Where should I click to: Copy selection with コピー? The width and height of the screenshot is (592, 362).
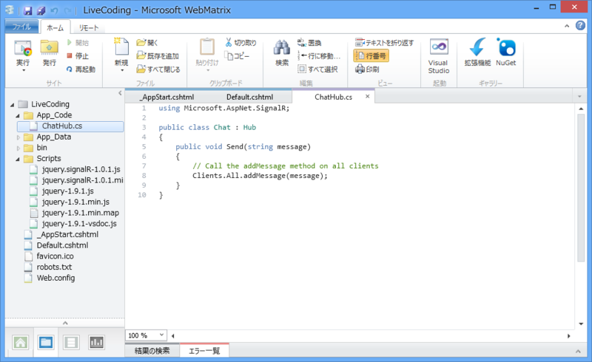click(237, 56)
